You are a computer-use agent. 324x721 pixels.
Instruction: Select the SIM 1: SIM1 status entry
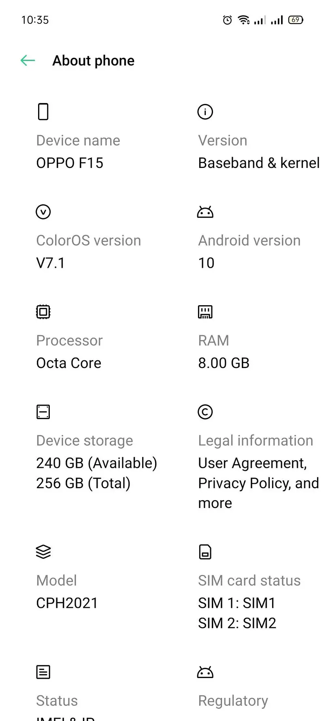point(237,603)
